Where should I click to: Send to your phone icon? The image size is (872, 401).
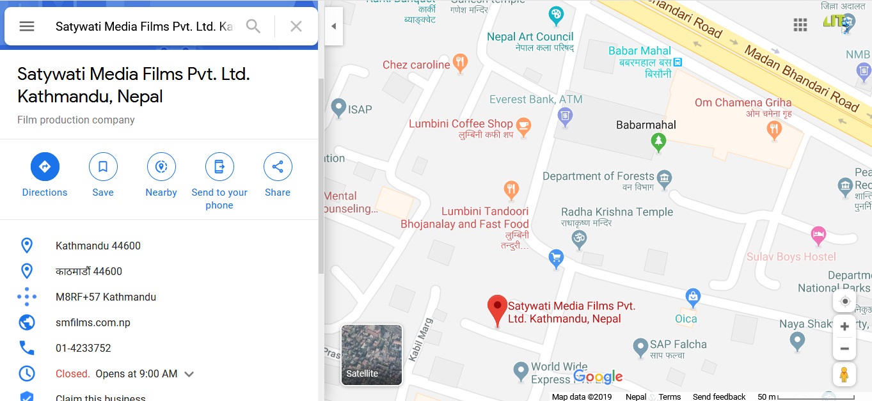coord(219,167)
